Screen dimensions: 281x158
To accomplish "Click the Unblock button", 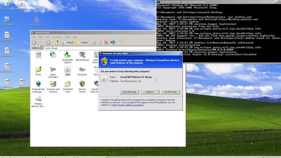I will 150,92.
